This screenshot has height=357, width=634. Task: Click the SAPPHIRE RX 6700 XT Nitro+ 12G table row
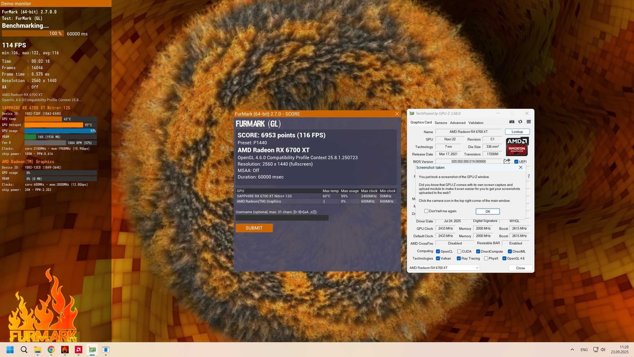point(316,196)
